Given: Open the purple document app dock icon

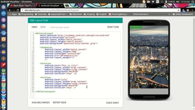Looking at the screenshot, I should [x=3, y=20].
